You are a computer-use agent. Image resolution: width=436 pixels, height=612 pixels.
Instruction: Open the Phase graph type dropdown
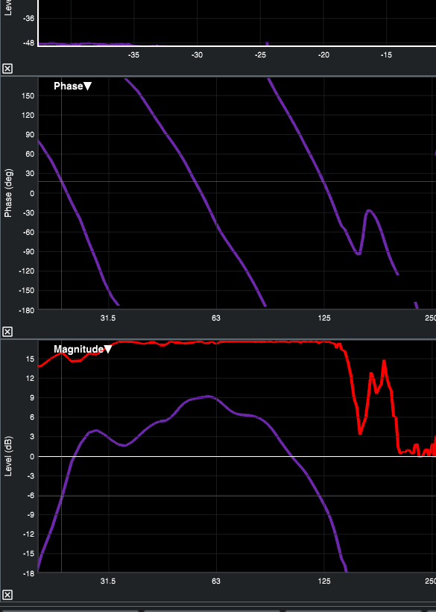point(72,86)
